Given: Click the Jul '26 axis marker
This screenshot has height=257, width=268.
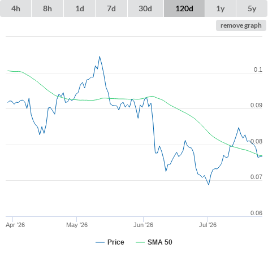Looking at the screenshot, I should 208,225.
